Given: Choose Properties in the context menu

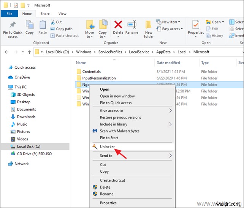Looking at the screenshot, I should click(x=132, y=203).
